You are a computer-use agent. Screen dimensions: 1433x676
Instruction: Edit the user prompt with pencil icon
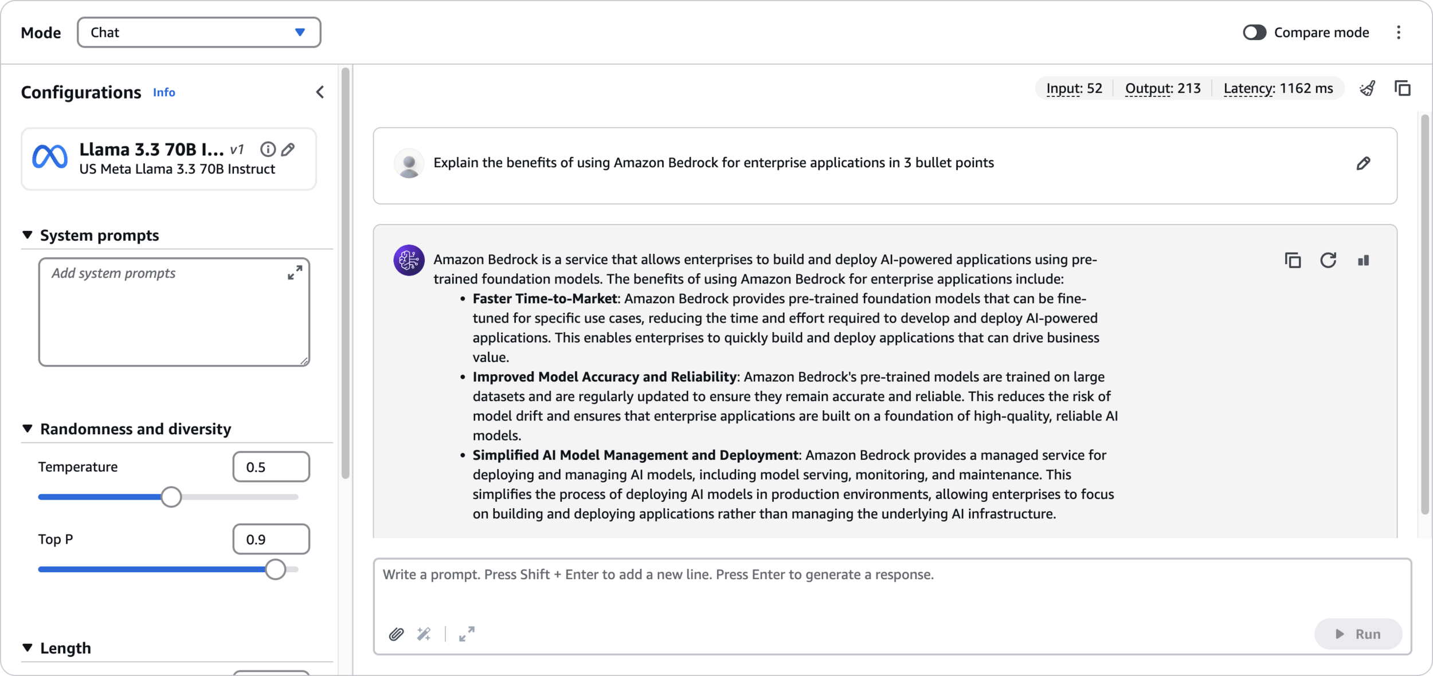point(1363,164)
